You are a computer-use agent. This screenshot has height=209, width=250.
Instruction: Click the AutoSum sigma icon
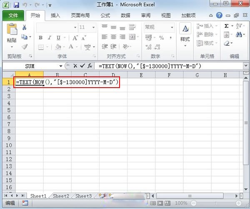point(226,26)
